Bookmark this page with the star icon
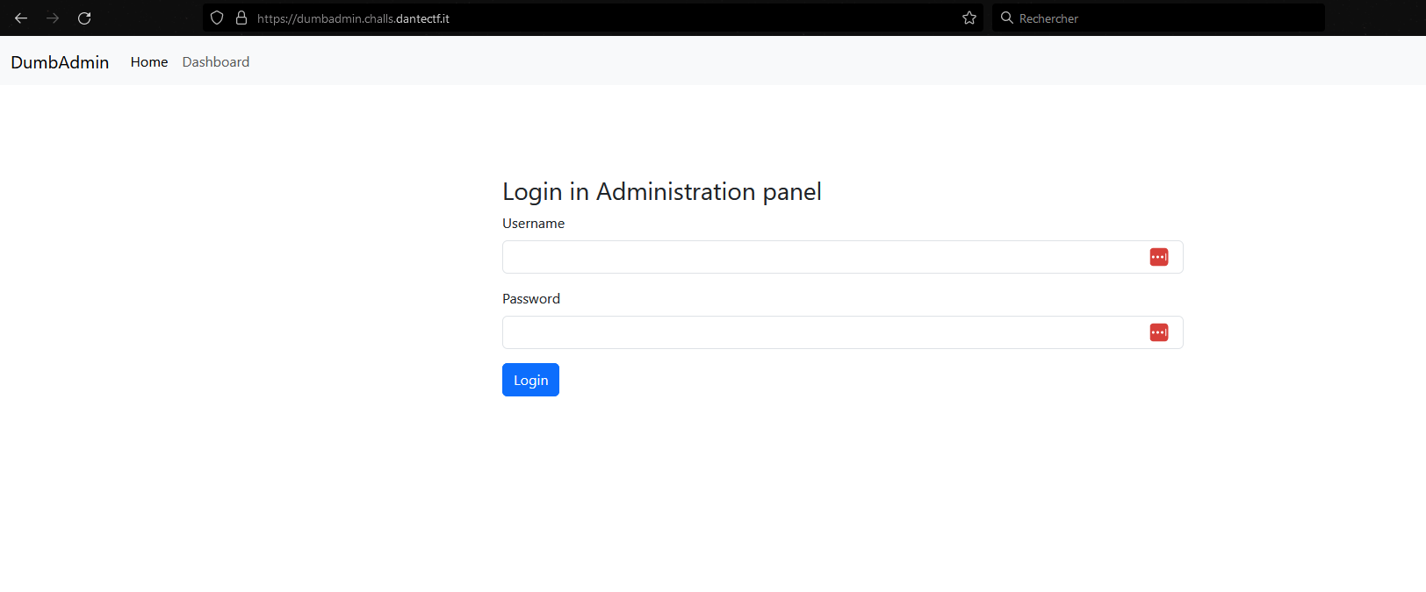The height and width of the screenshot is (592, 1426). click(x=969, y=18)
